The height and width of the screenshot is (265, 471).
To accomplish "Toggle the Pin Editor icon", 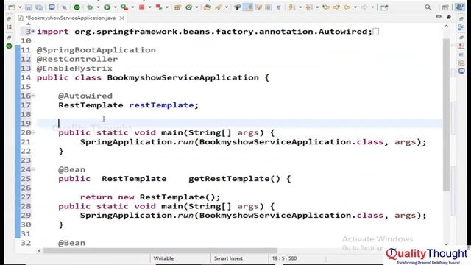I will [384, 7].
